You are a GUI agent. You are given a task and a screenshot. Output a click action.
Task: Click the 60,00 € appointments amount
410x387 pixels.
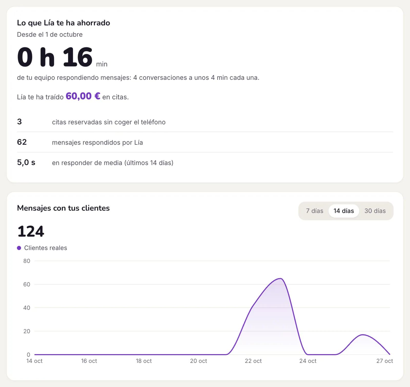pyautogui.click(x=83, y=96)
